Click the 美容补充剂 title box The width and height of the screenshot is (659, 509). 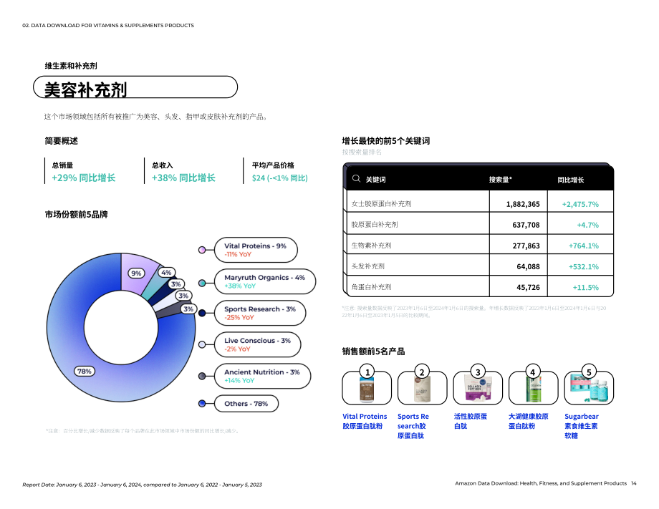click(x=135, y=87)
